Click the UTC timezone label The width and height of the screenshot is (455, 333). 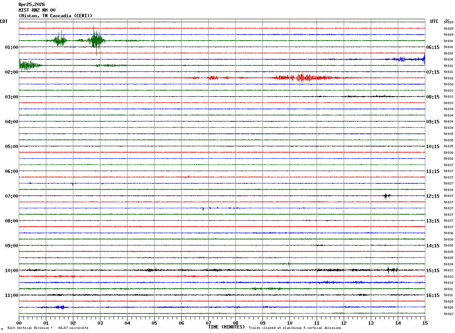click(x=434, y=21)
